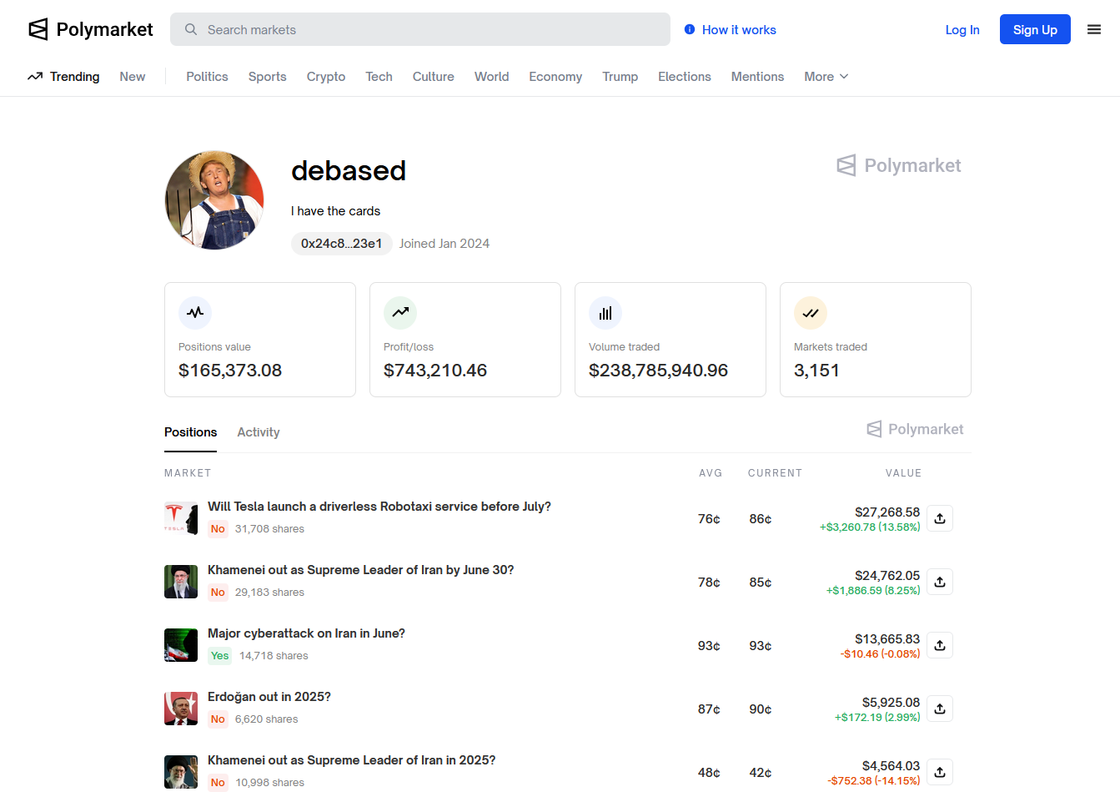The image size is (1120, 792).
Task: Go to Trump category
Action: pyautogui.click(x=620, y=76)
